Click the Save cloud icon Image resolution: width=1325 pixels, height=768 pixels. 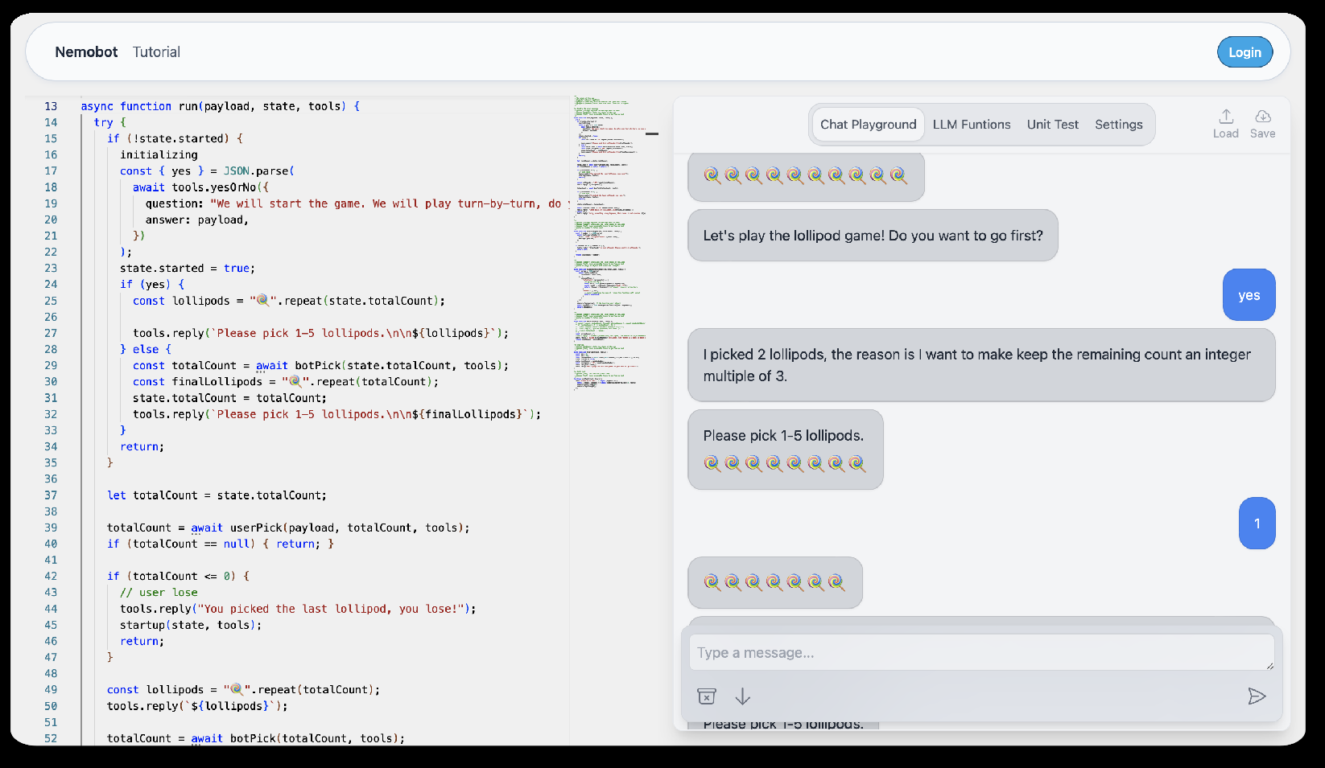click(x=1262, y=117)
